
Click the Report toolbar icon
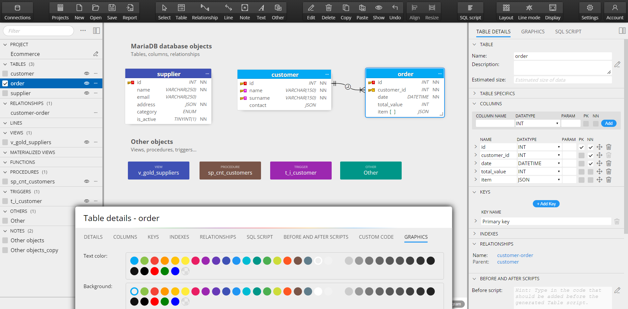pyautogui.click(x=130, y=11)
